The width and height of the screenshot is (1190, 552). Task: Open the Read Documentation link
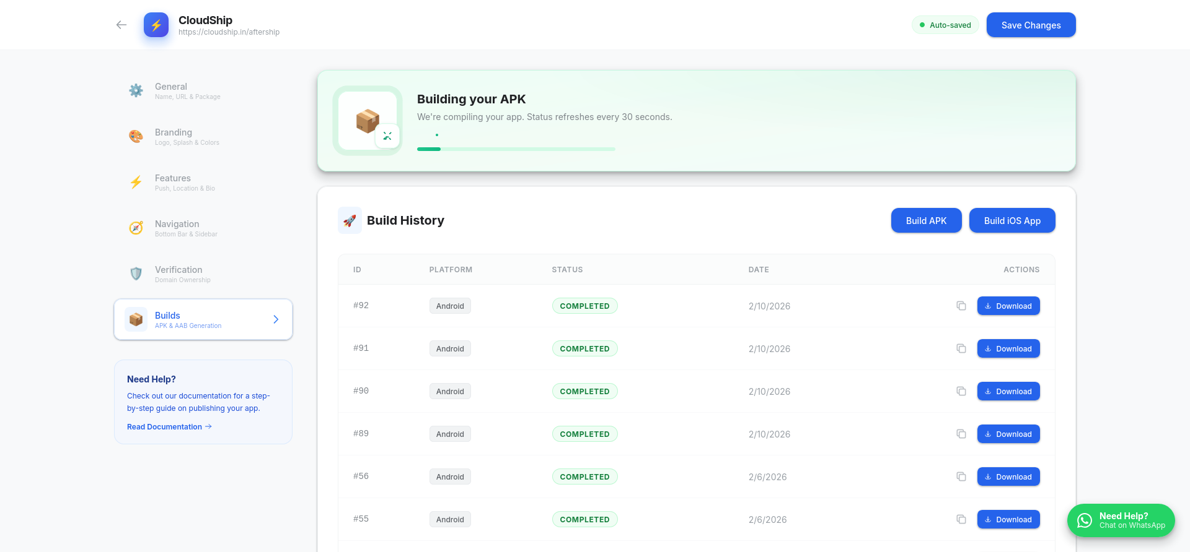169,426
